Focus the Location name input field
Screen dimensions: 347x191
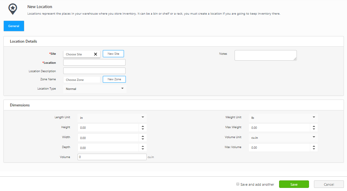click(x=94, y=63)
